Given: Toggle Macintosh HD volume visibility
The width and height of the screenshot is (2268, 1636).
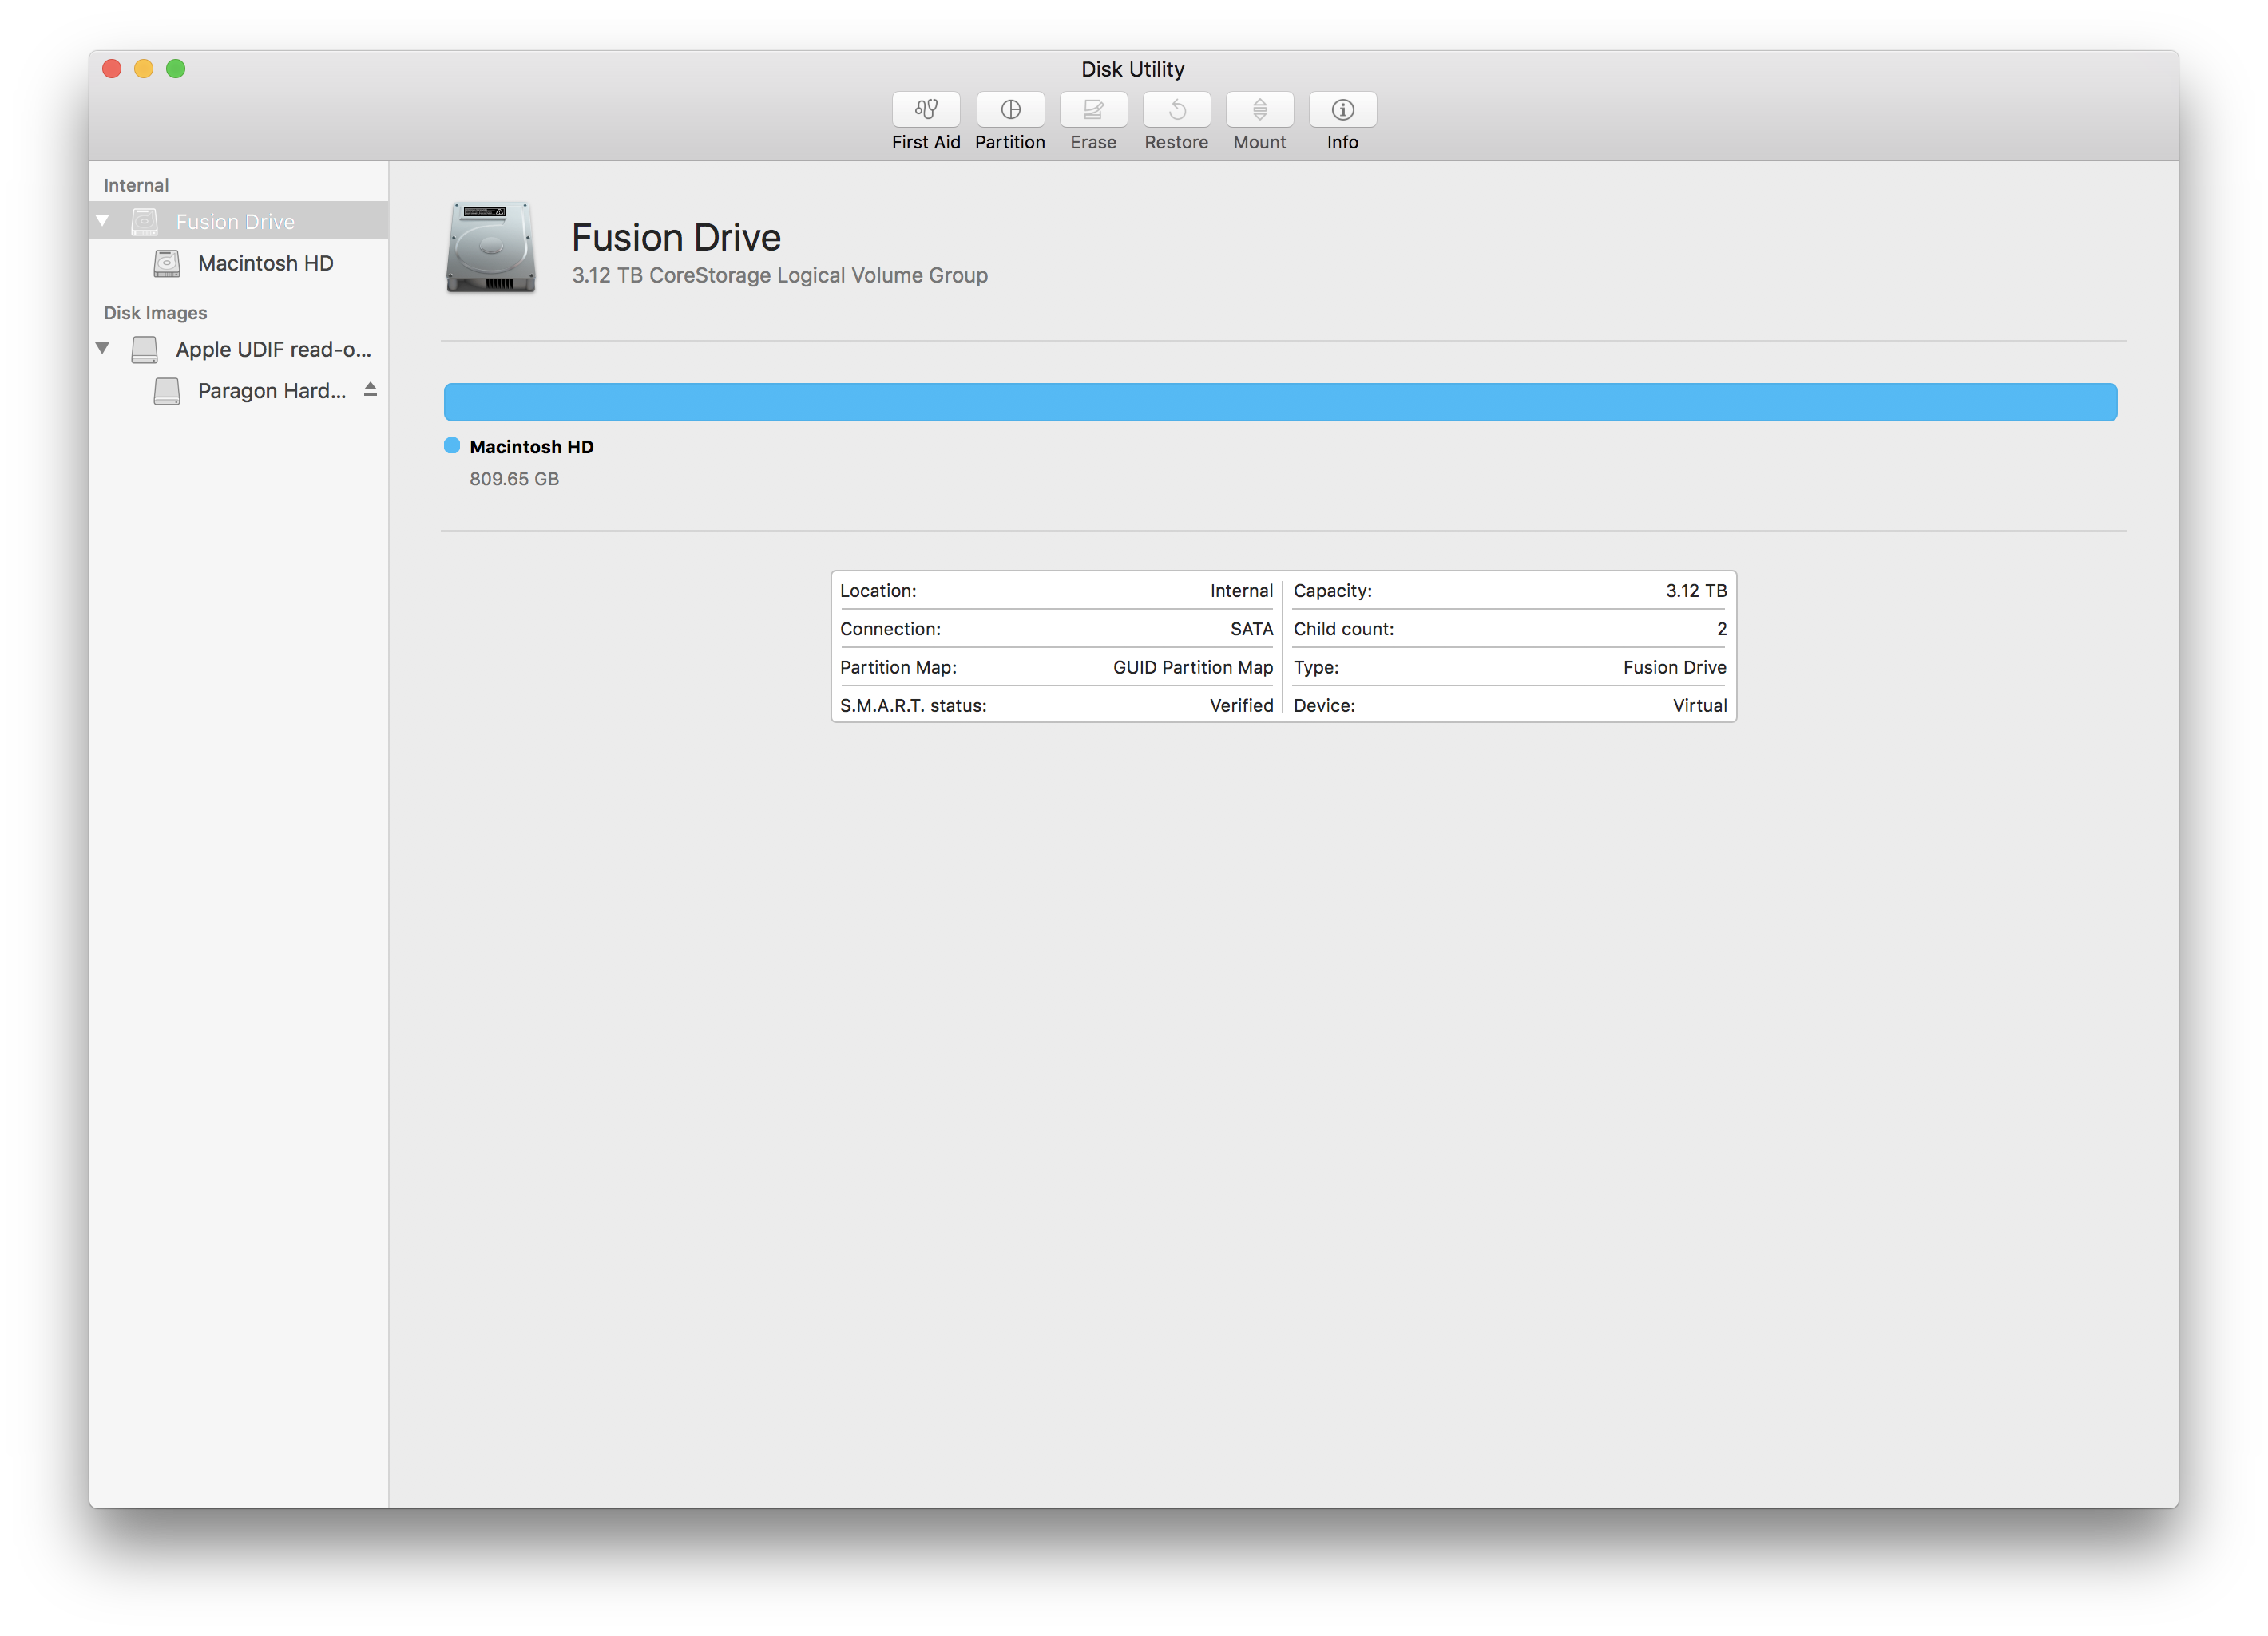Looking at the screenshot, I should (111, 220).
